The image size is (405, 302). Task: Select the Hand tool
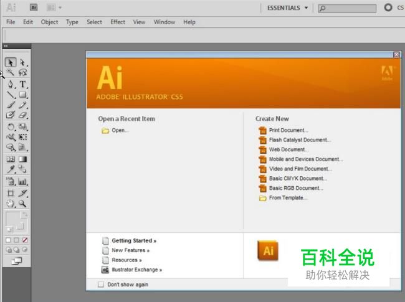tap(11, 204)
